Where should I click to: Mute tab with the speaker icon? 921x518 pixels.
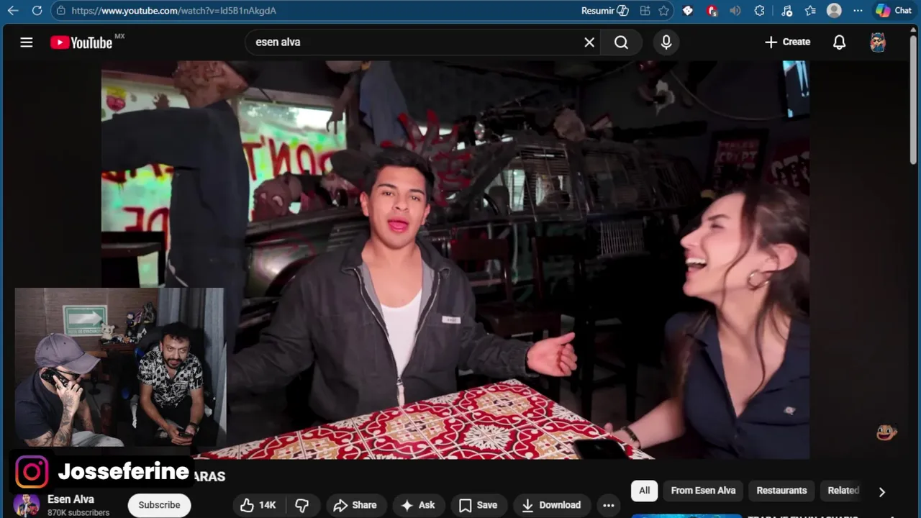[735, 11]
